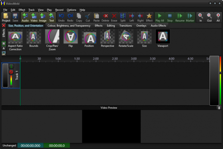The height and width of the screenshot is (149, 223).
Task: Open the Edit menu
Action: 13,10
